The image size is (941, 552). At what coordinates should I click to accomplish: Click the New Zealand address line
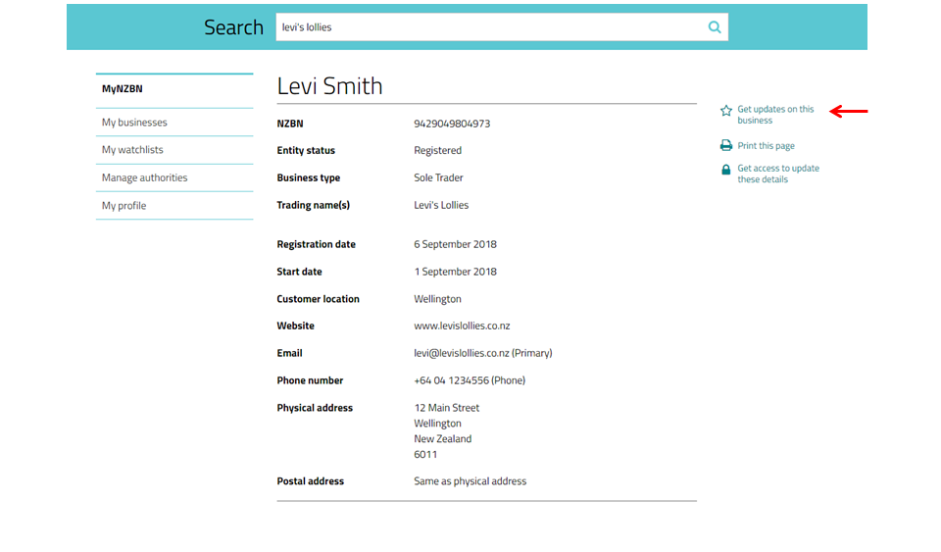click(442, 439)
